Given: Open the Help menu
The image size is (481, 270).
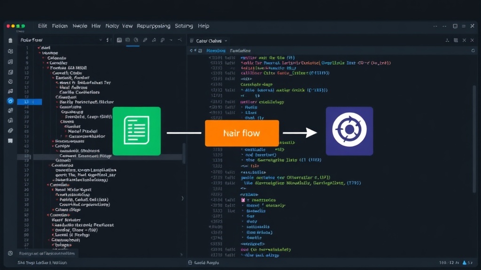Looking at the screenshot, I should click(x=203, y=26).
